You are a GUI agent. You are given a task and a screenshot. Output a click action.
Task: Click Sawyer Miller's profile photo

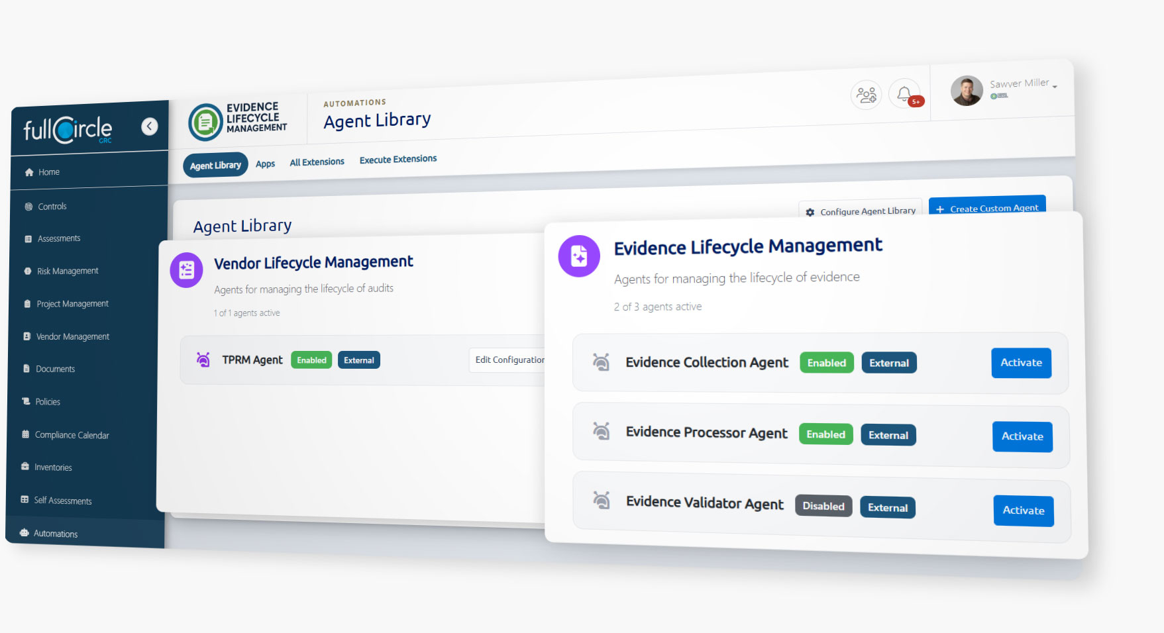(x=967, y=91)
